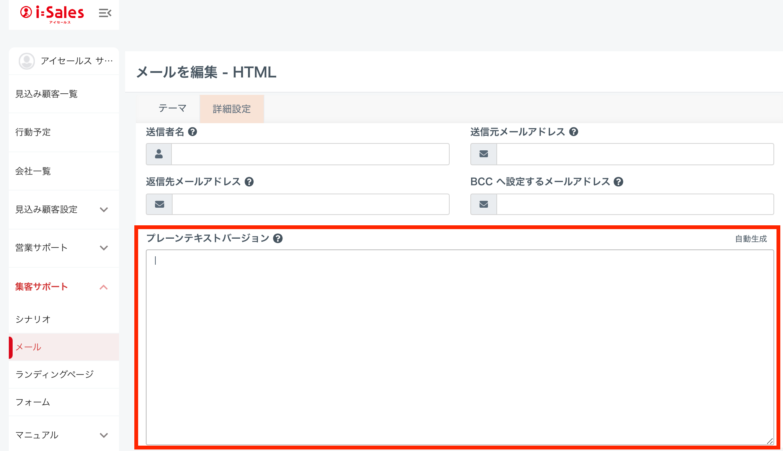
Task: Select the 詳細設定 tab
Action: 232,109
